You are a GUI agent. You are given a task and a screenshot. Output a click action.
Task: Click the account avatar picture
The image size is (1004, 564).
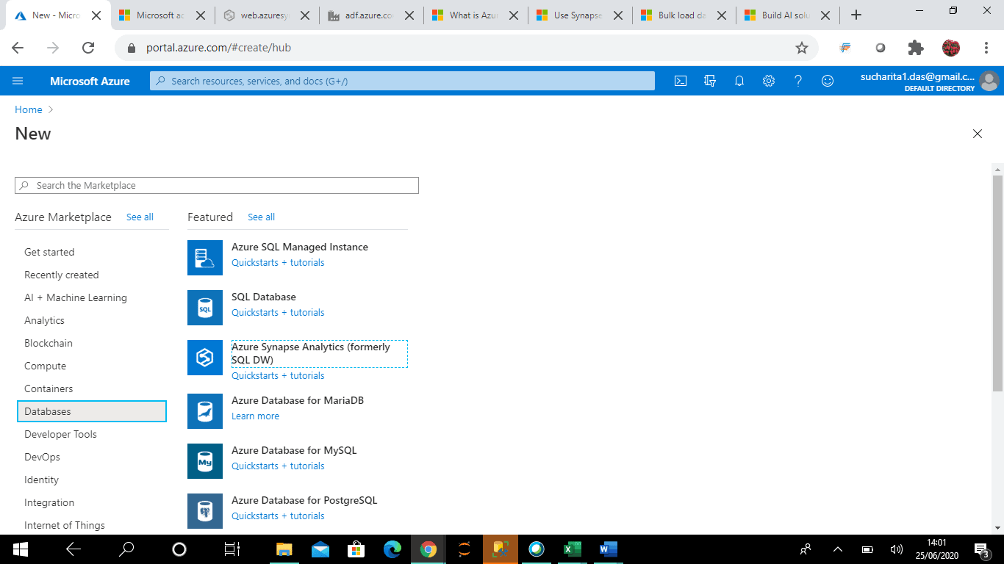(x=989, y=81)
